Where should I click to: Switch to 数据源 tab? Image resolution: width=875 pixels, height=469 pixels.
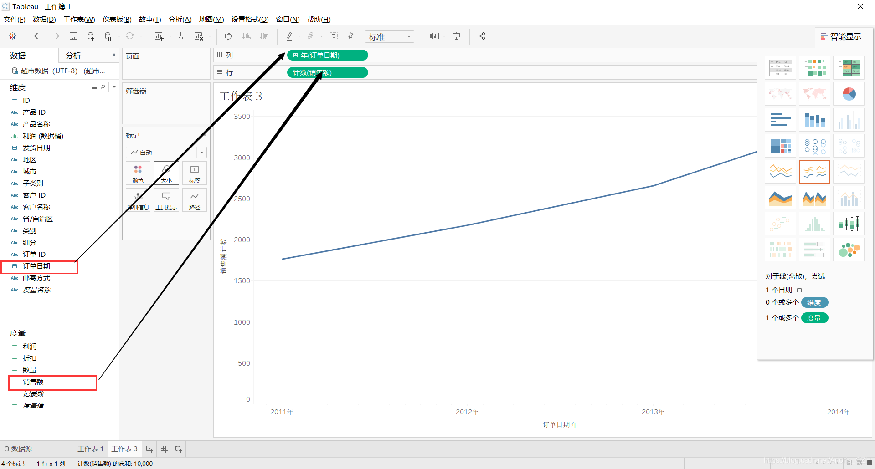(18, 449)
